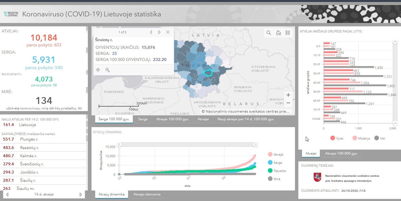Select Plungės r. in municipality list

(x=43, y=139)
